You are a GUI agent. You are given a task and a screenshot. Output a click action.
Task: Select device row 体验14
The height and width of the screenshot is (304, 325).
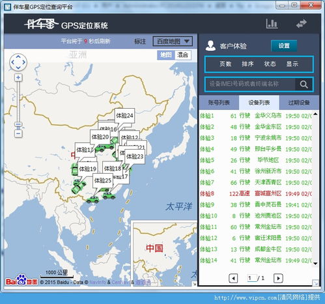pos(256,260)
